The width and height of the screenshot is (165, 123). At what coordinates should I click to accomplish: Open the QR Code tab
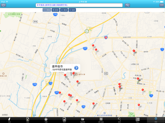pos(101,120)
